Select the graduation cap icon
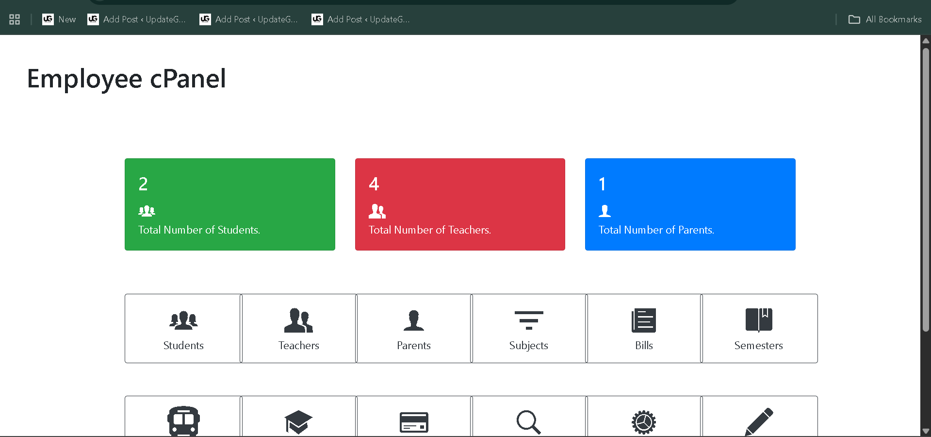The image size is (931, 437). pyautogui.click(x=298, y=420)
